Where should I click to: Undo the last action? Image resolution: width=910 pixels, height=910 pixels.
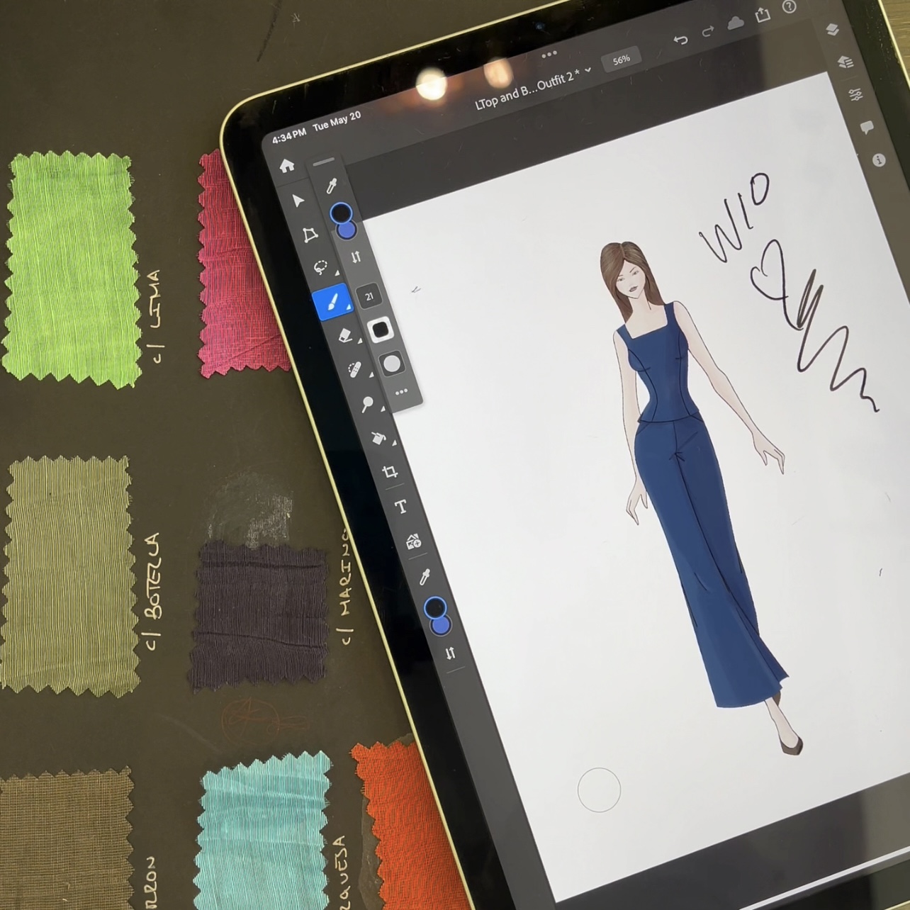pyautogui.click(x=680, y=40)
